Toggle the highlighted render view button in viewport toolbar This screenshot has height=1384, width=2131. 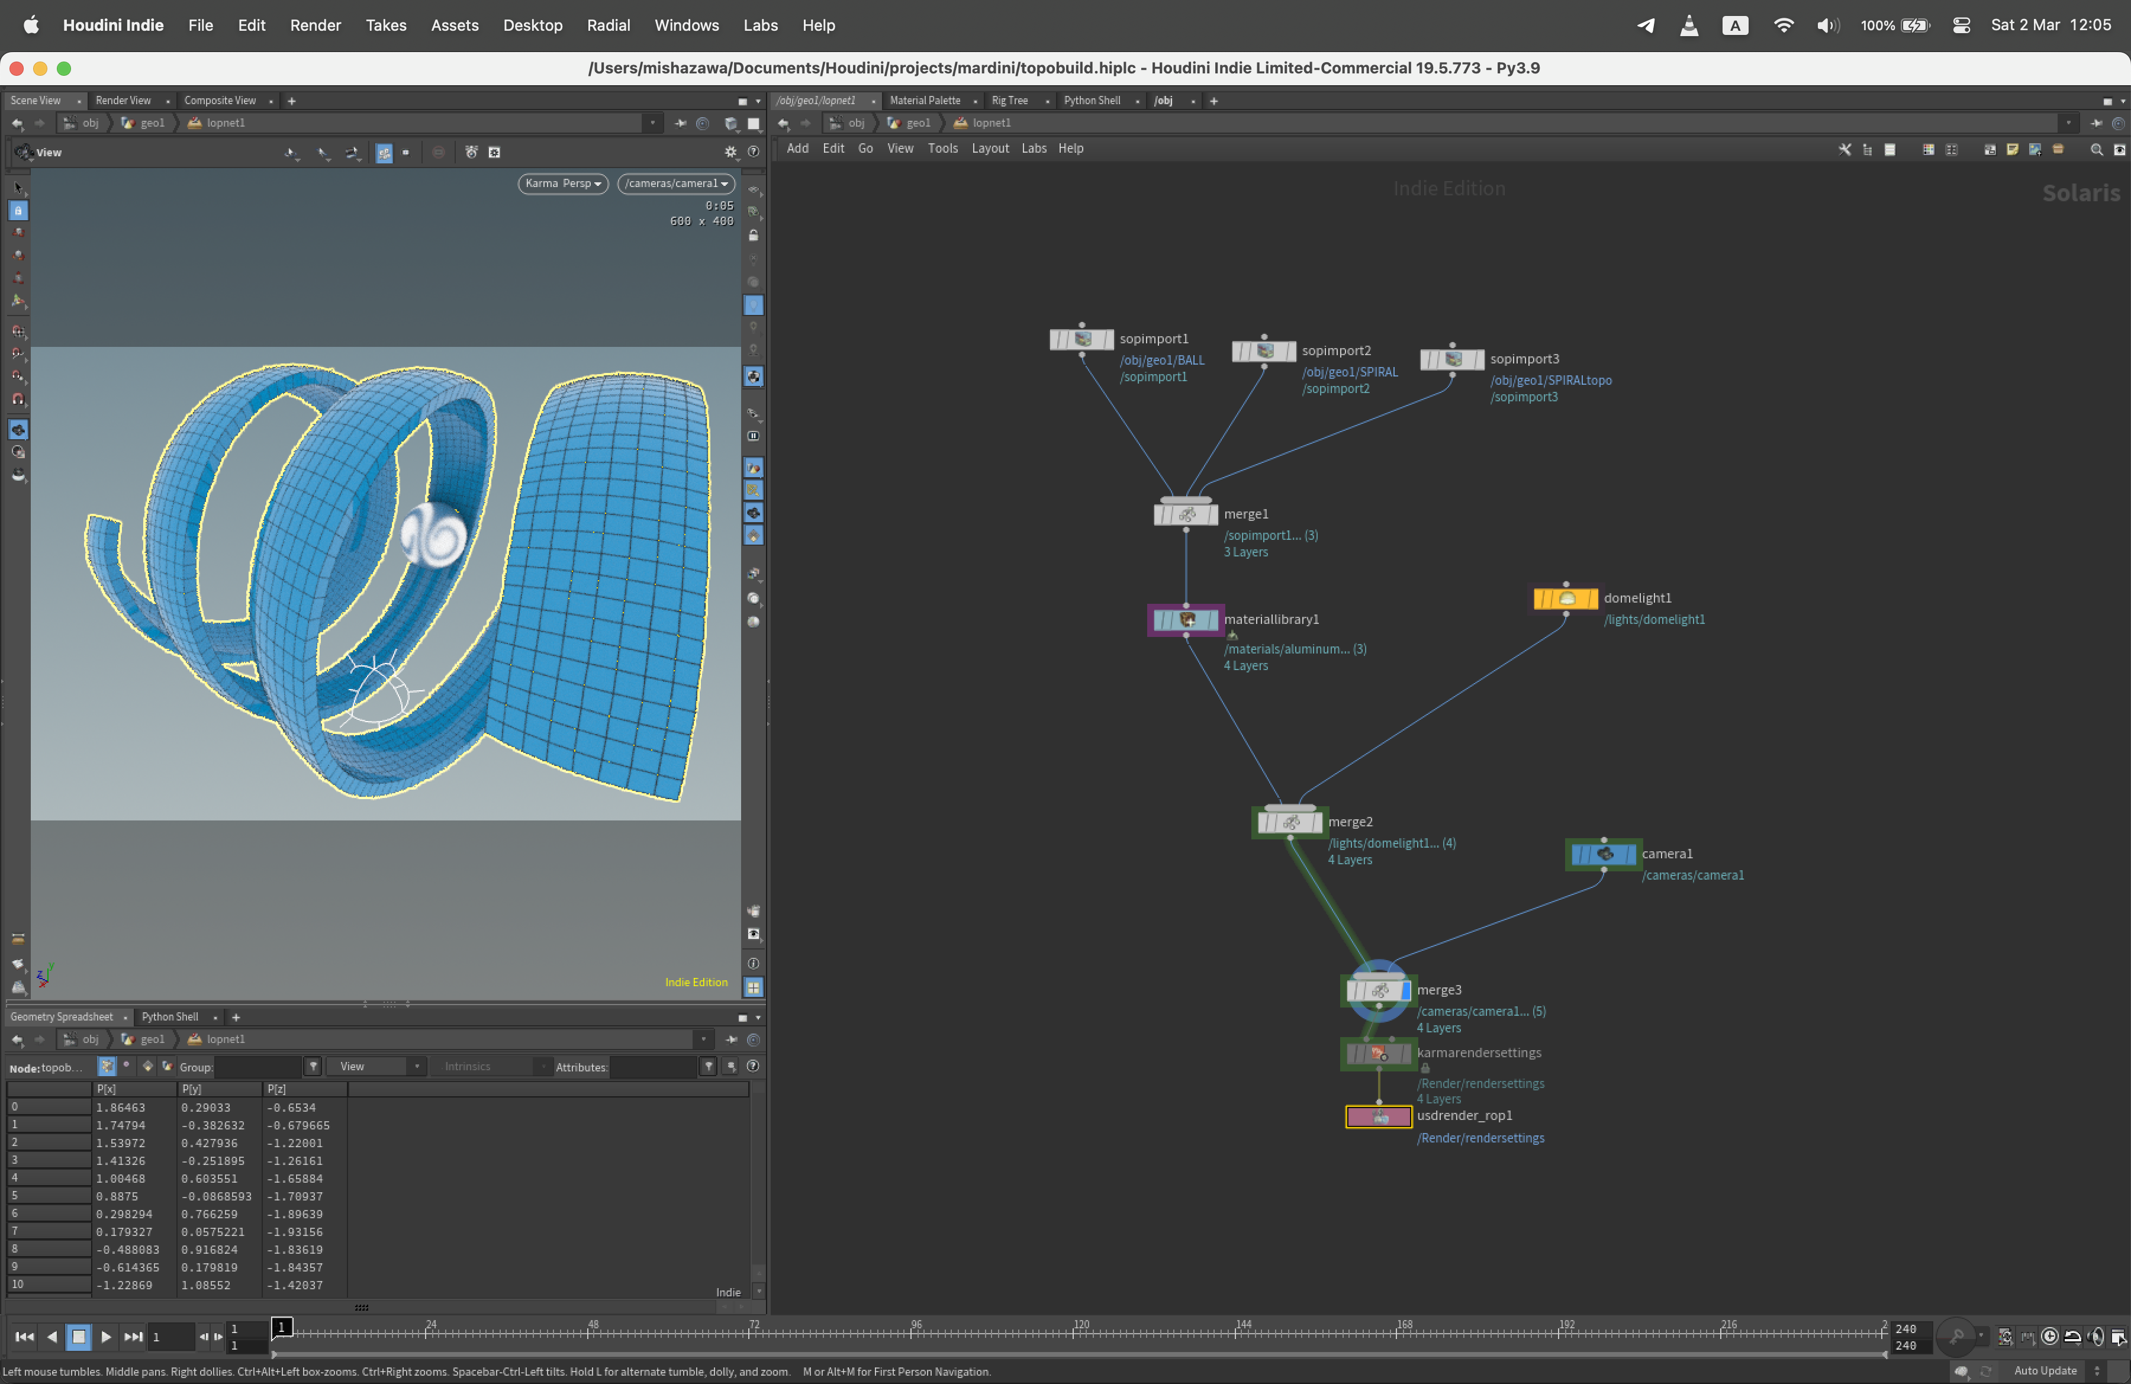click(384, 152)
